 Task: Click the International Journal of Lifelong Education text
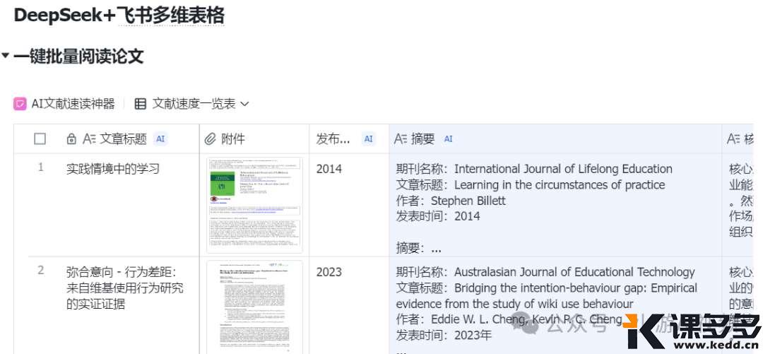564,169
